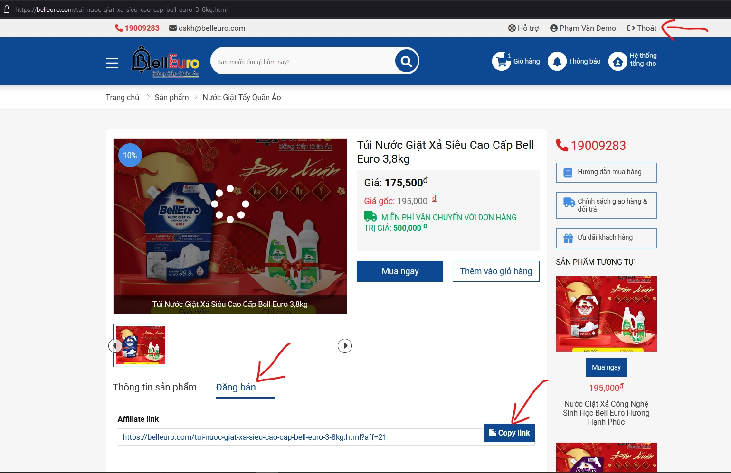Click the BellEuro logo
The height and width of the screenshot is (473, 731).
[x=165, y=61]
